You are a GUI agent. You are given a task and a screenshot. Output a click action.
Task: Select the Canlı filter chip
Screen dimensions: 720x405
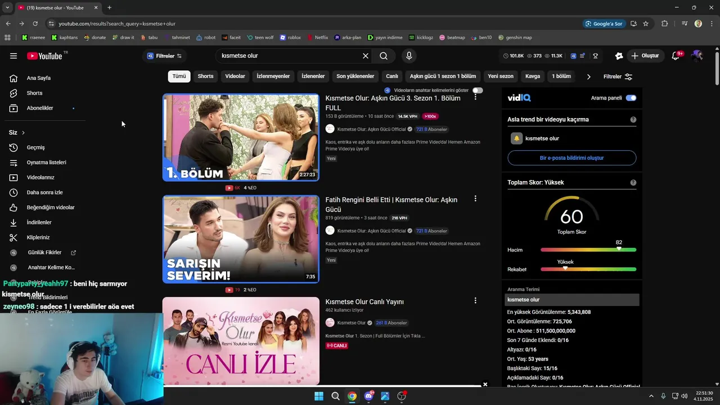coord(392,76)
